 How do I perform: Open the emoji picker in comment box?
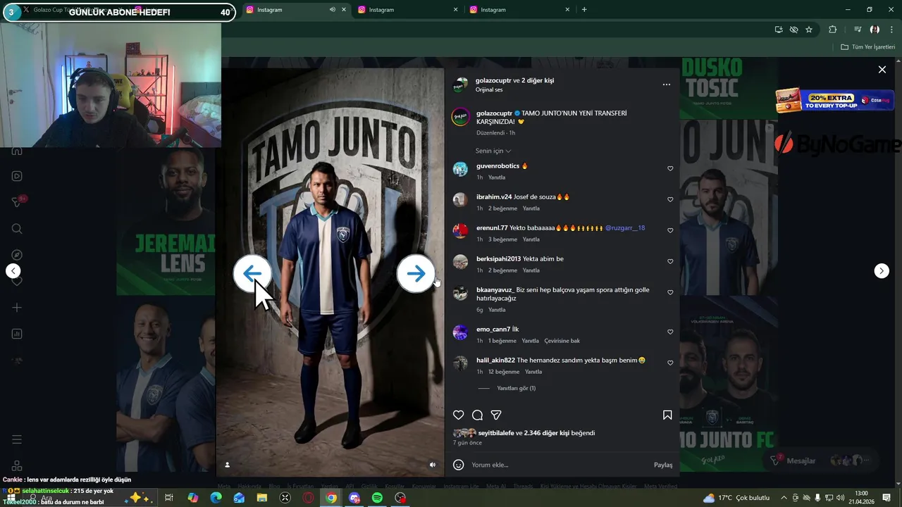click(x=459, y=465)
